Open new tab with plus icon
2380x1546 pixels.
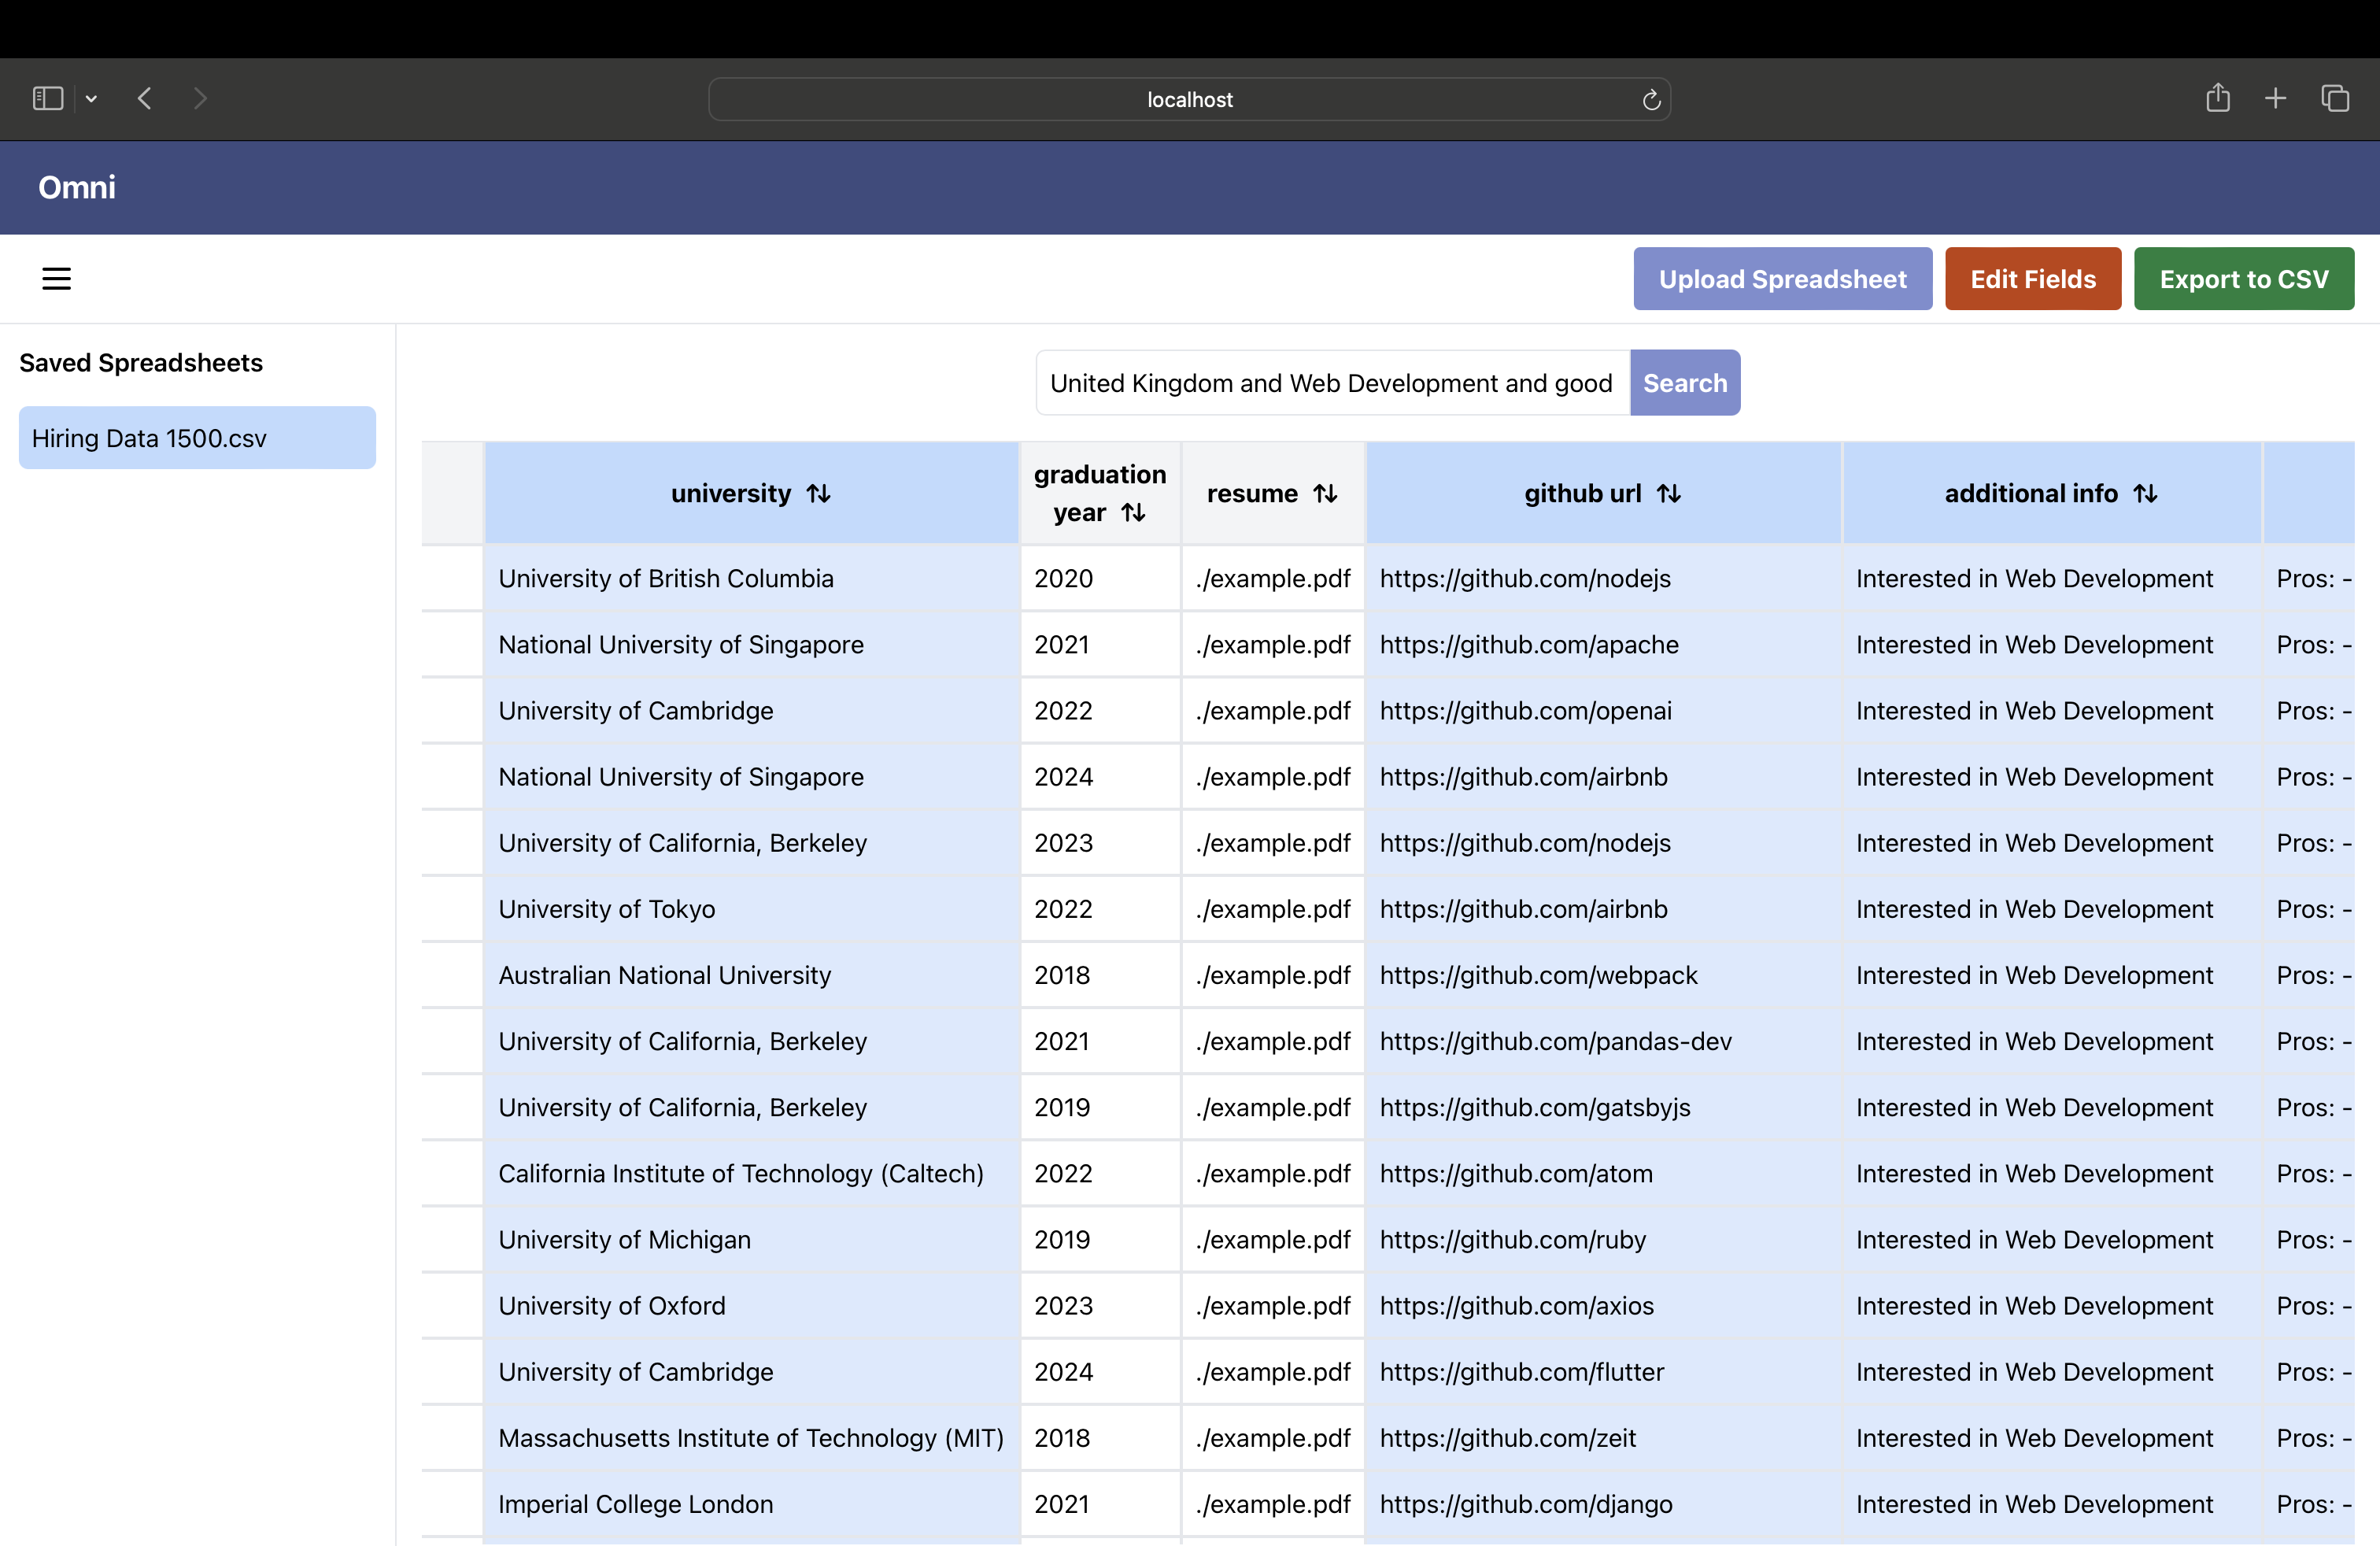[x=2275, y=98]
